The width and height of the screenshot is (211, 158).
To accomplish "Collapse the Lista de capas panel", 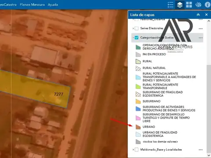I will point(198,14).
